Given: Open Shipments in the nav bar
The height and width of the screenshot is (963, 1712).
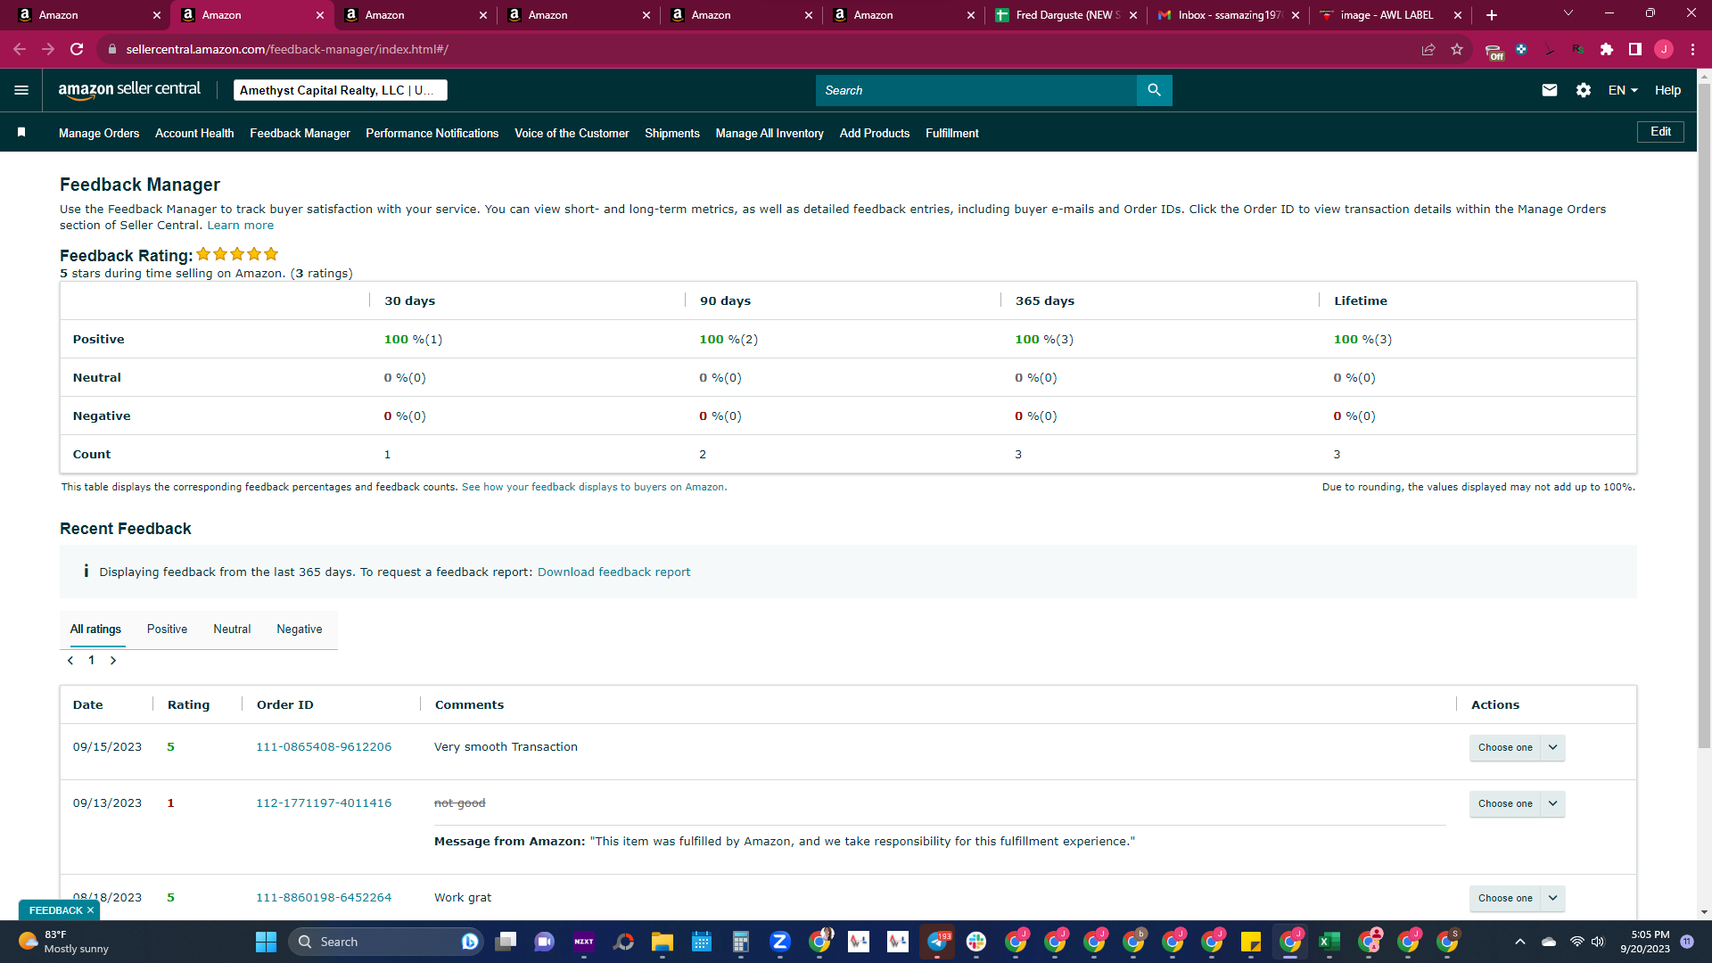Looking at the screenshot, I should (672, 133).
